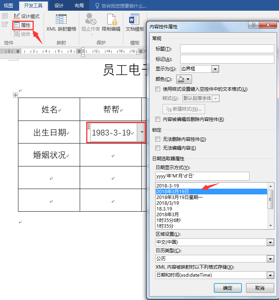The width and height of the screenshot is (279, 300).
Task: Select the Developer (开发工具) tab
Action: pyautogui.click(x=33, y=5)
